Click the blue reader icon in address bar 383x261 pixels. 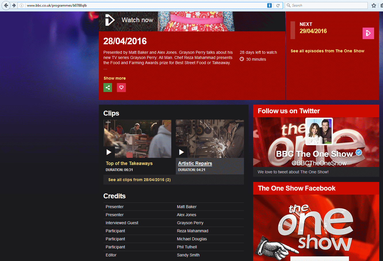(270, 5)
